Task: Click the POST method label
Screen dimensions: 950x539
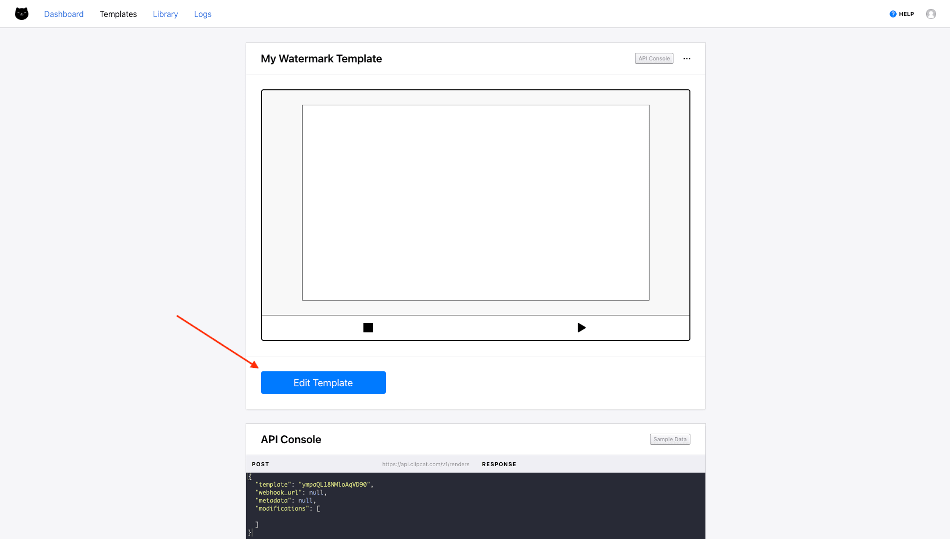Action: tap(261, 464)
